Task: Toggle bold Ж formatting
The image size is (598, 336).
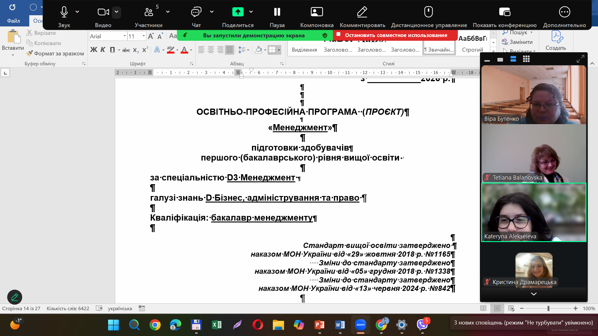Action: coord(93,50)
